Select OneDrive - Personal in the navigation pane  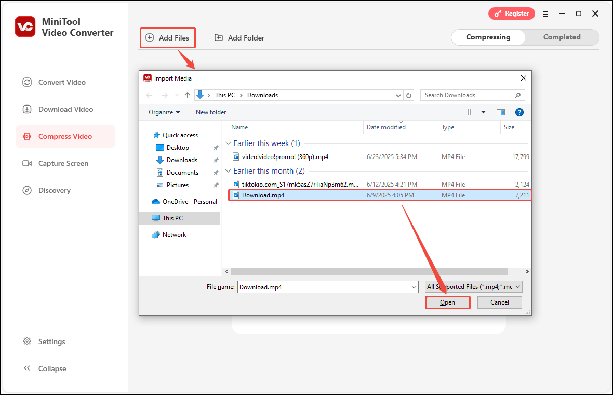(190, 202)
